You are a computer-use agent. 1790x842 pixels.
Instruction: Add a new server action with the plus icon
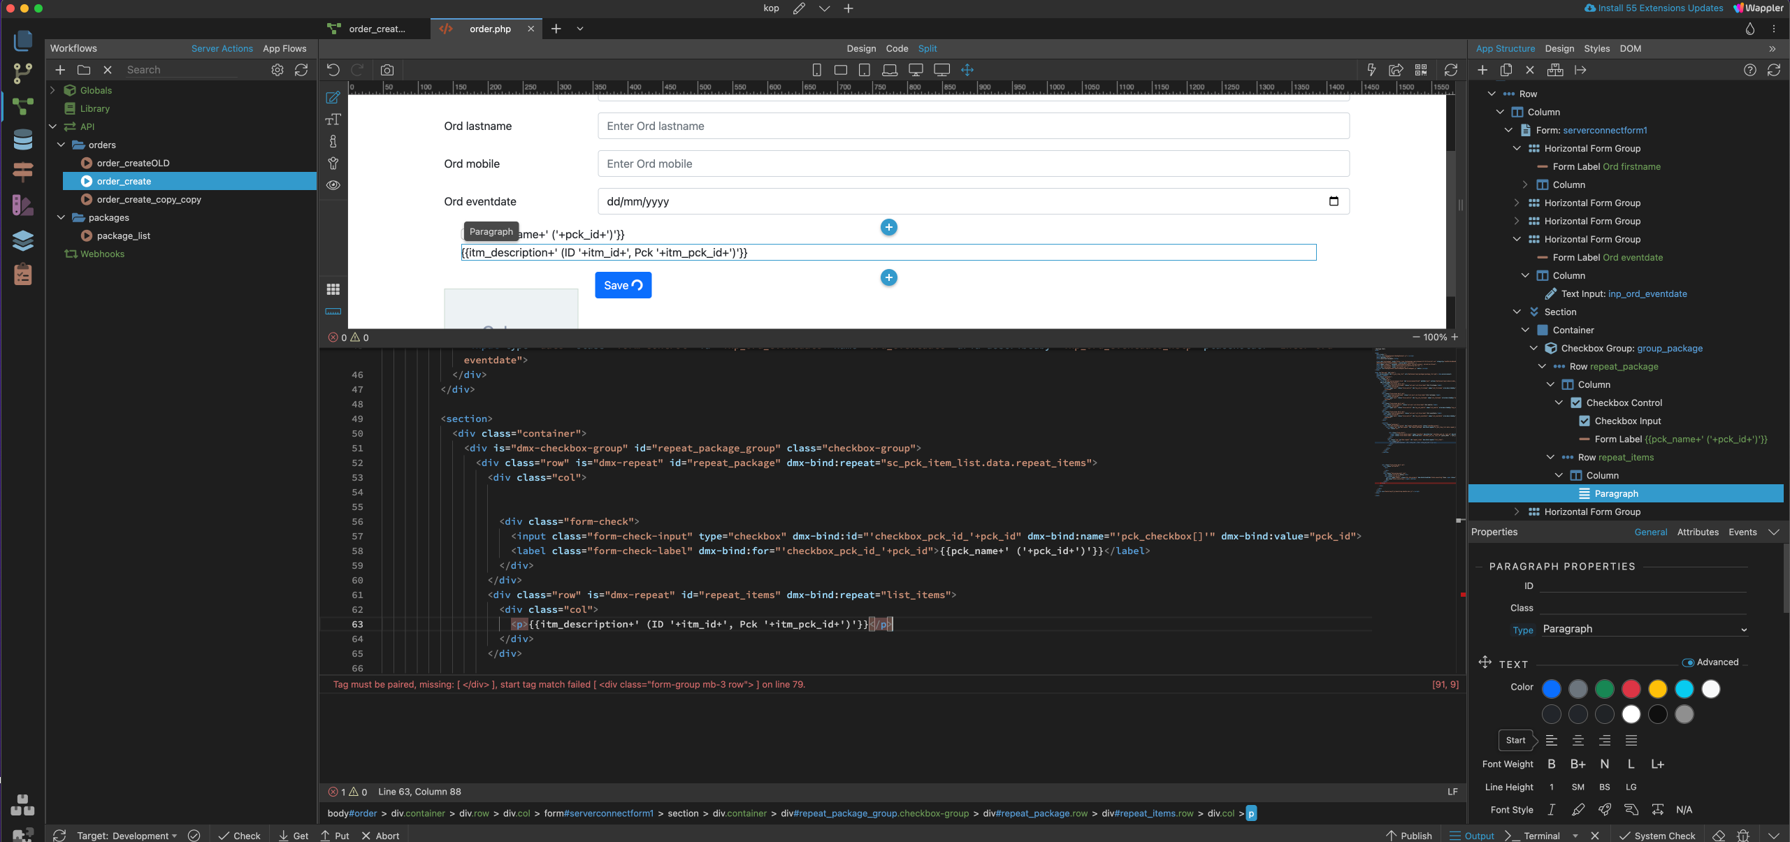click(60, 70)
